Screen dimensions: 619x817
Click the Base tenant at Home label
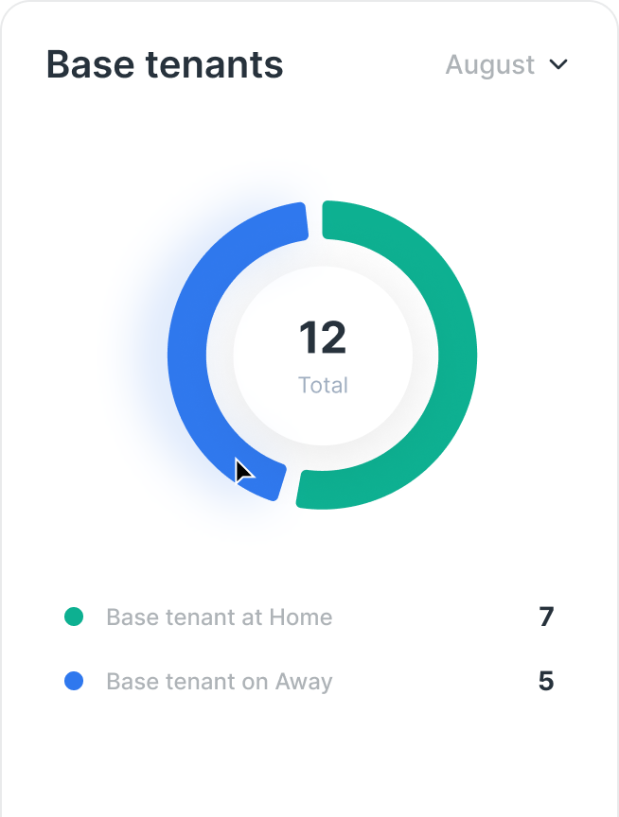(x=219, y=617)
